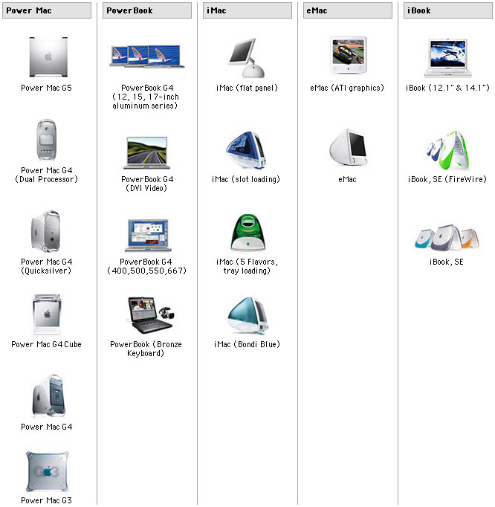
Task: Select the iMac category header
Action: tap(247, 10)
